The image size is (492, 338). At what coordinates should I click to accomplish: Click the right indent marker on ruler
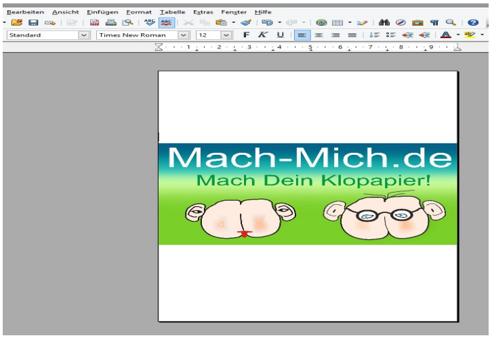(458, 47)
